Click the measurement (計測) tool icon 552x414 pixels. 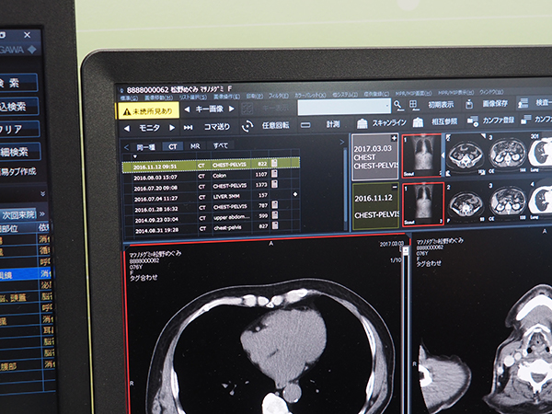tap(305, 124)
